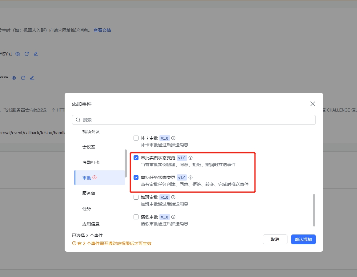Uncheck the 审批实例状态变更 checkbox
Image resolution: width=357 pixels, height=277 pixels.
click(136, 158)
